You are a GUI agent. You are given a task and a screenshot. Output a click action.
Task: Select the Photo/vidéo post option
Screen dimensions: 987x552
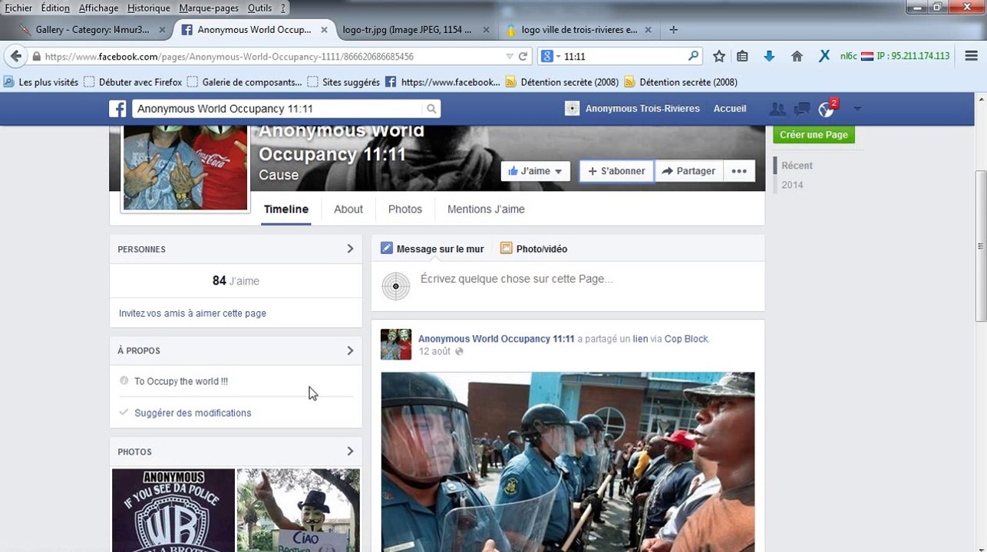534,248
